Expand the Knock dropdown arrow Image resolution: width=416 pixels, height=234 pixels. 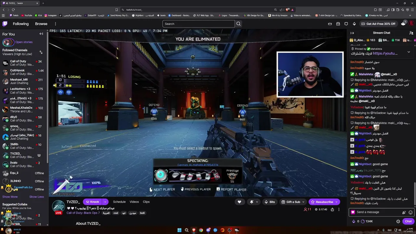point(105,202)
